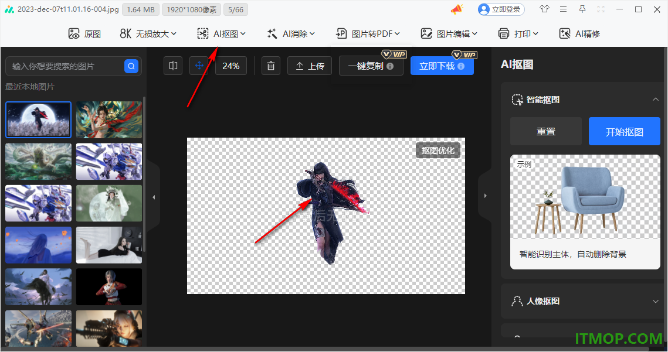The height and width of the screenshot is (352, 668).
Task: Click the compare split-view icon
Action: [x=173, y=66]
